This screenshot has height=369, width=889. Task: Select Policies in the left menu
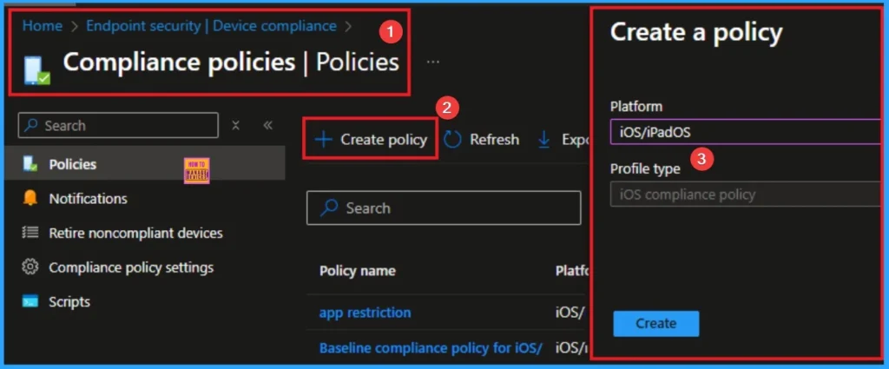(145, 164)
